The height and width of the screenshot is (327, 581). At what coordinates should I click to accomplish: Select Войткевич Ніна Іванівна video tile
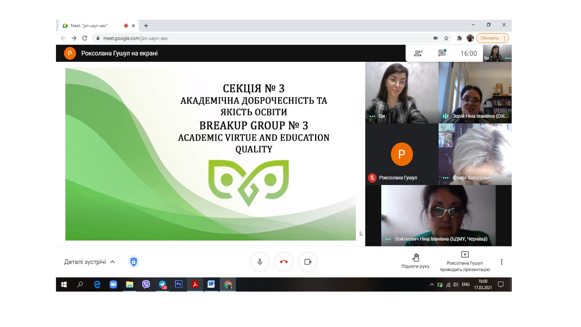pos(438,216)
